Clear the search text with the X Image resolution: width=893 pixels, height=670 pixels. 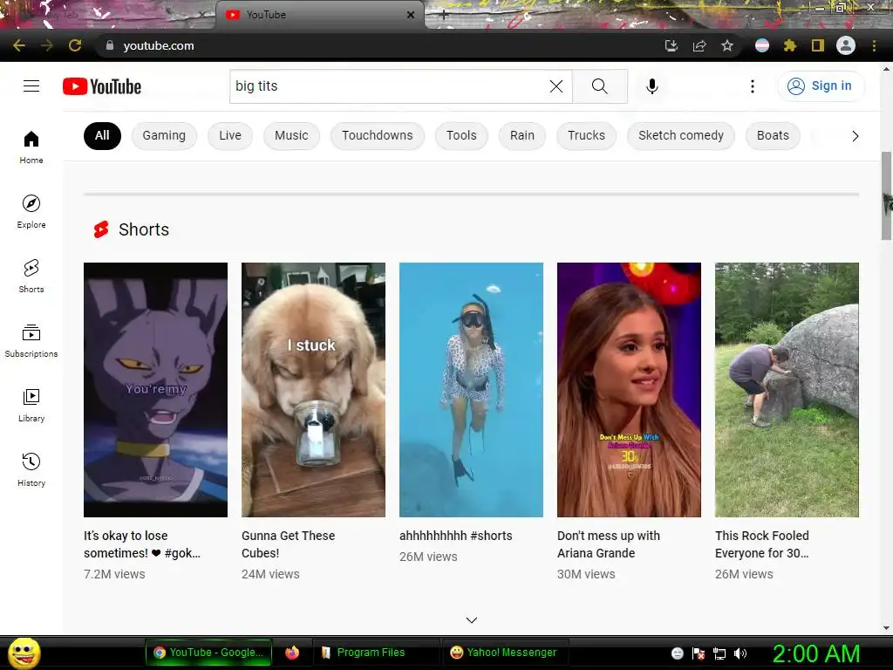(x=556, y=86)
